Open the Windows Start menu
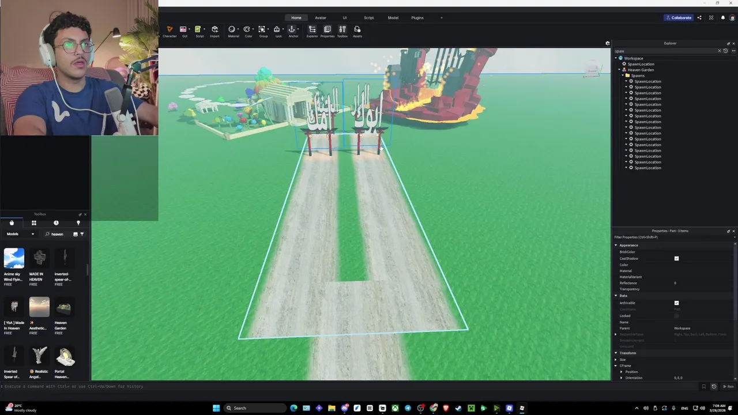This screenshot has height=415, width=738. pyautogui.click(x=216, y=408)
